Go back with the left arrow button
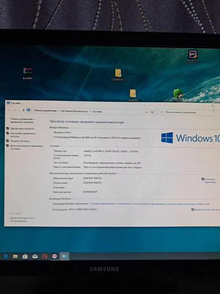This screenshot has height=294, width=220. (9, 110)
